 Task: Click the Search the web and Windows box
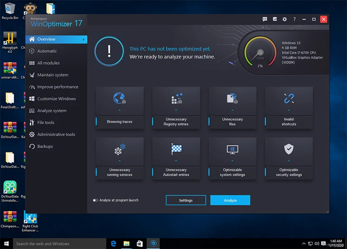coord(59,244)
